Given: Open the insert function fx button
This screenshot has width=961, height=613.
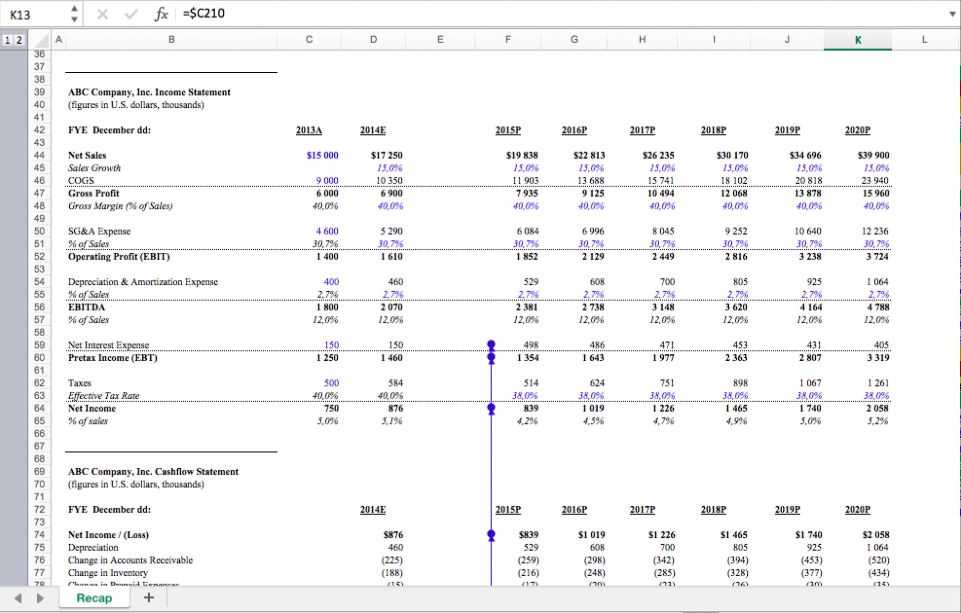Looking at the screenshot, I should coord(161,14).
